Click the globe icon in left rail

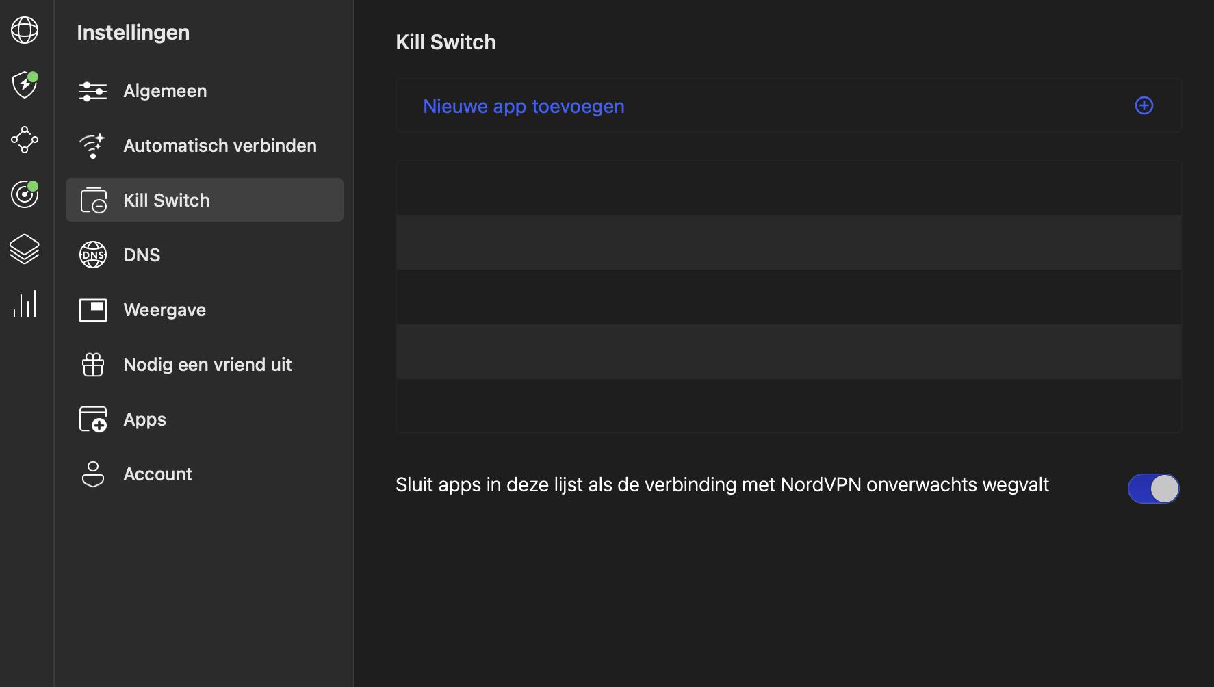[x=25, y=30]
